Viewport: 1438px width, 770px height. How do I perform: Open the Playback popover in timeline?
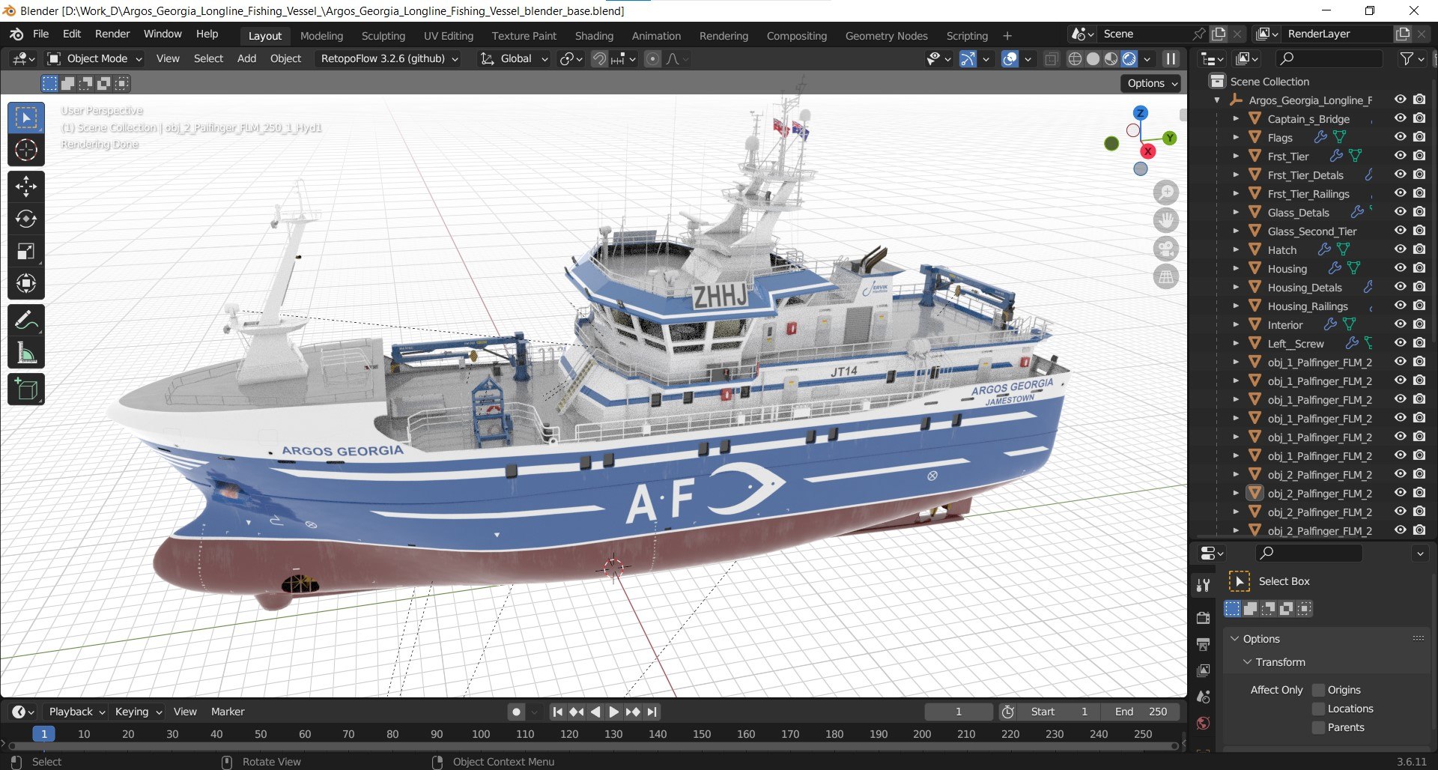tap(76, 712)
